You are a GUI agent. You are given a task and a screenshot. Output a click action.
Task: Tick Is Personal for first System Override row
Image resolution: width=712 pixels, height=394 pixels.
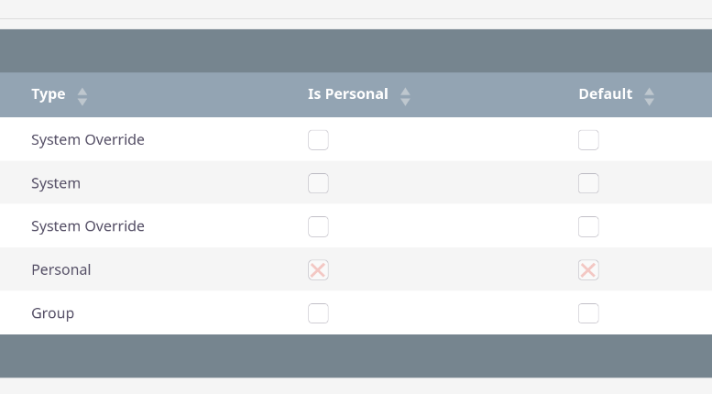(318, 140)
